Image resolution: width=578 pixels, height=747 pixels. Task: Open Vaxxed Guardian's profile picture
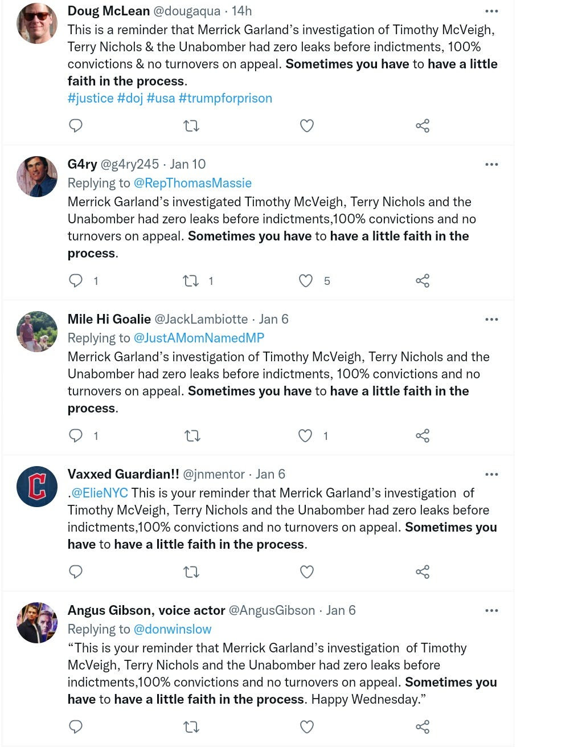click(37, 487)
